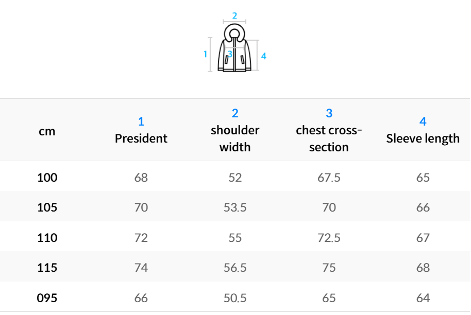Click the number 3 label inside the jacket
The image size is (471, 315).
(230, 54)
